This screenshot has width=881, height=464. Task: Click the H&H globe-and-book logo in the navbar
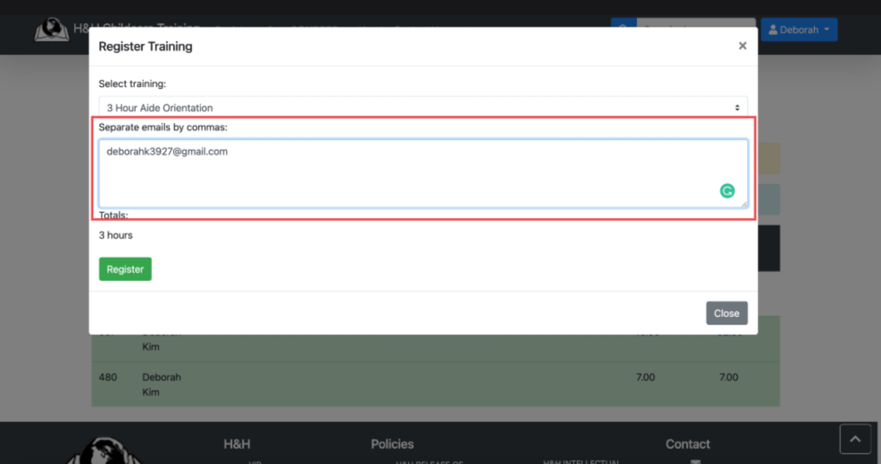(x=52, y=30)
